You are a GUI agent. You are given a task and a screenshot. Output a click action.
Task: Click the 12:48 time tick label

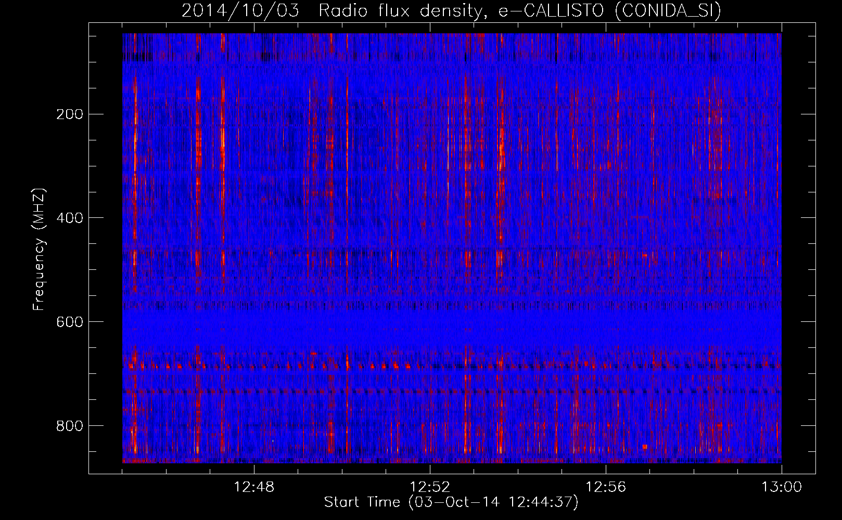[x=254, y=487]
